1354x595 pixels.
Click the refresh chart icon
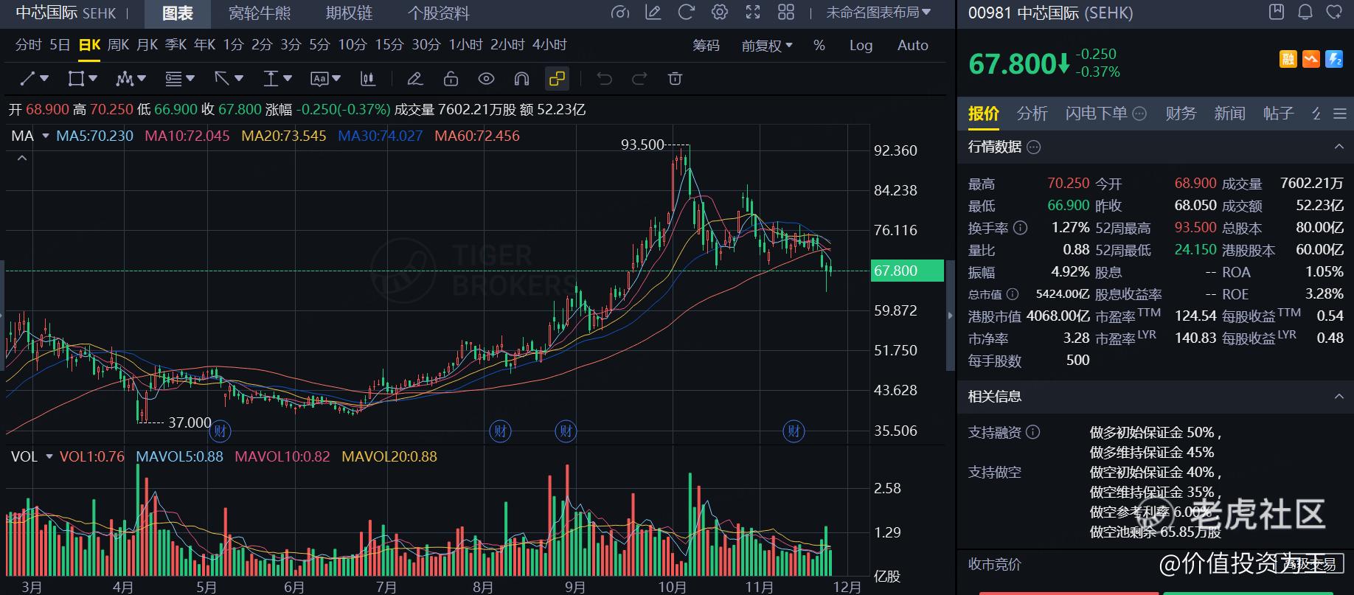click(686, 13)
